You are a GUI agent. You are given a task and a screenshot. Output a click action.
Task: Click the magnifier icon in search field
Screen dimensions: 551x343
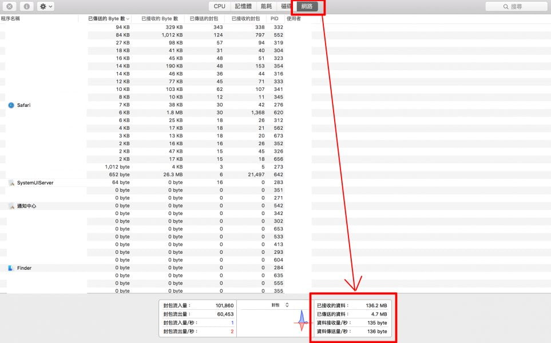(505, 7)
